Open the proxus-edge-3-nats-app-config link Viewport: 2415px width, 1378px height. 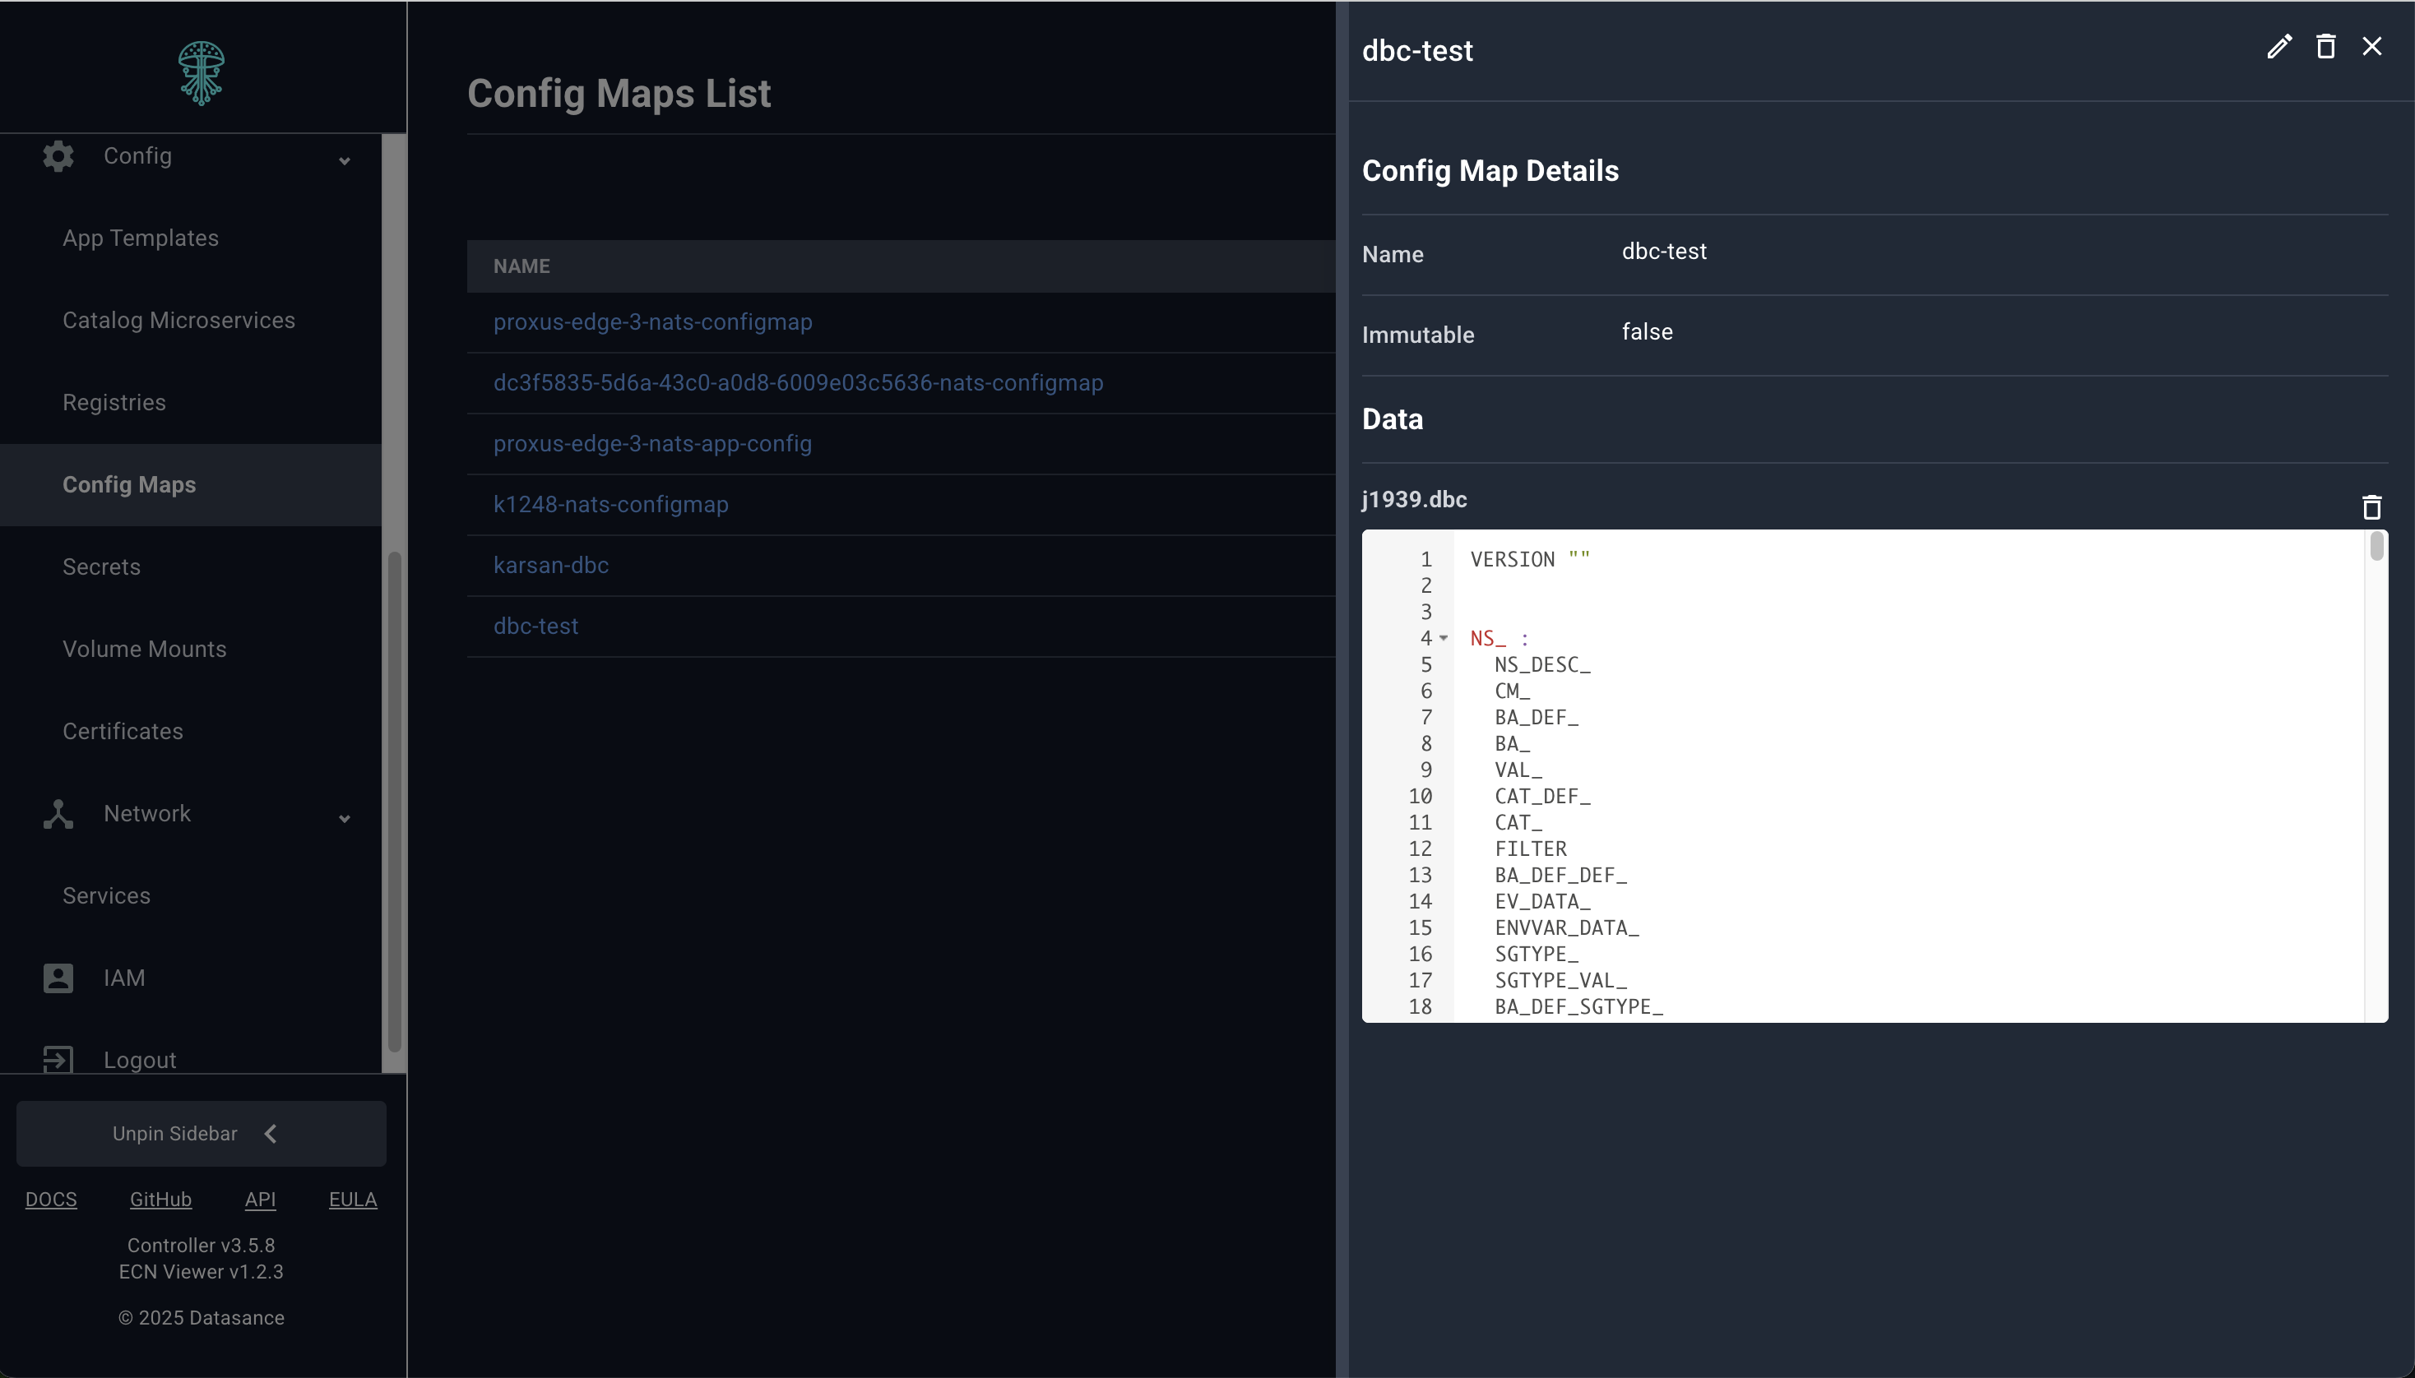(x=653, y=444)
